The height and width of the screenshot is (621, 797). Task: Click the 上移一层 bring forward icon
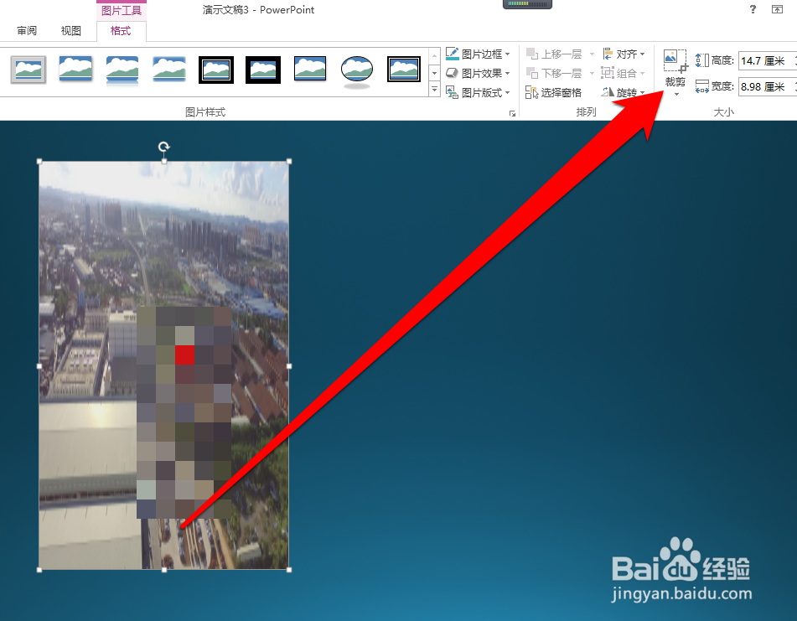tap(531, 54)
